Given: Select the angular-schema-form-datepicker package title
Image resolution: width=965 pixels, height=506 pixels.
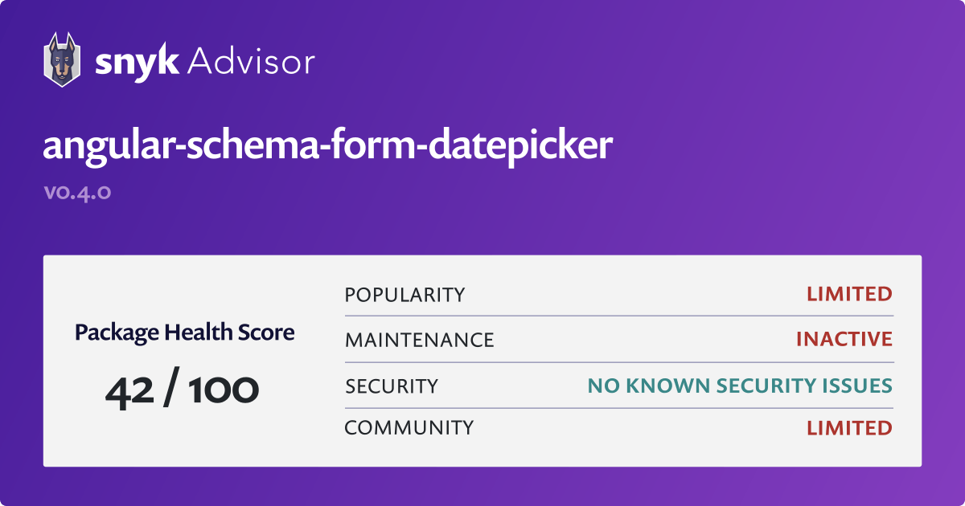Looking at the screenshot, I should tap(327, 146).
